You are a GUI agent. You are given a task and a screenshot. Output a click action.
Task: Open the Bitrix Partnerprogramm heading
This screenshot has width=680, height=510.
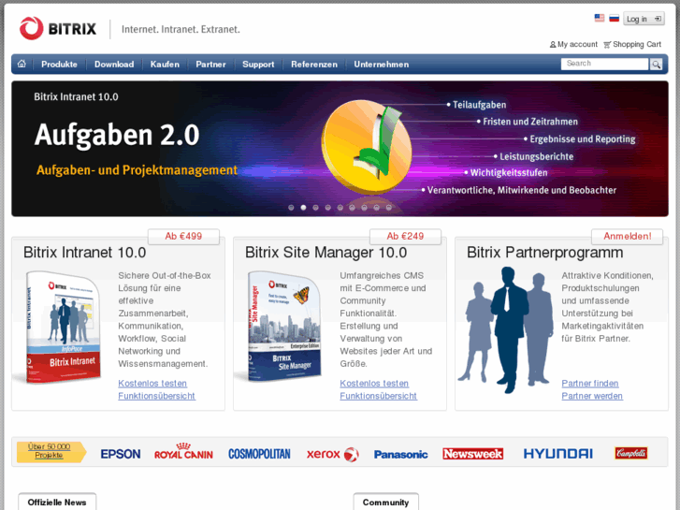(544, 253)
